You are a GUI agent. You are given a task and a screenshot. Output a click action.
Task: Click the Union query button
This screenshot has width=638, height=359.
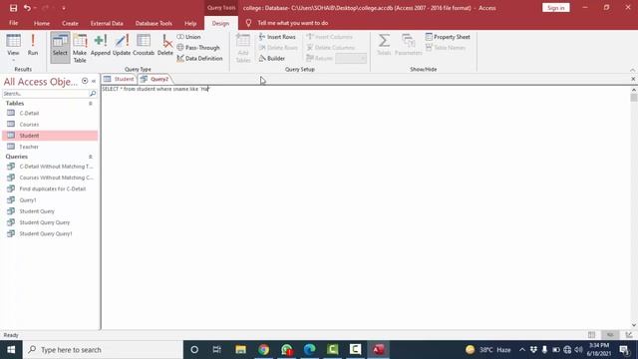click(x=188, y=37)
